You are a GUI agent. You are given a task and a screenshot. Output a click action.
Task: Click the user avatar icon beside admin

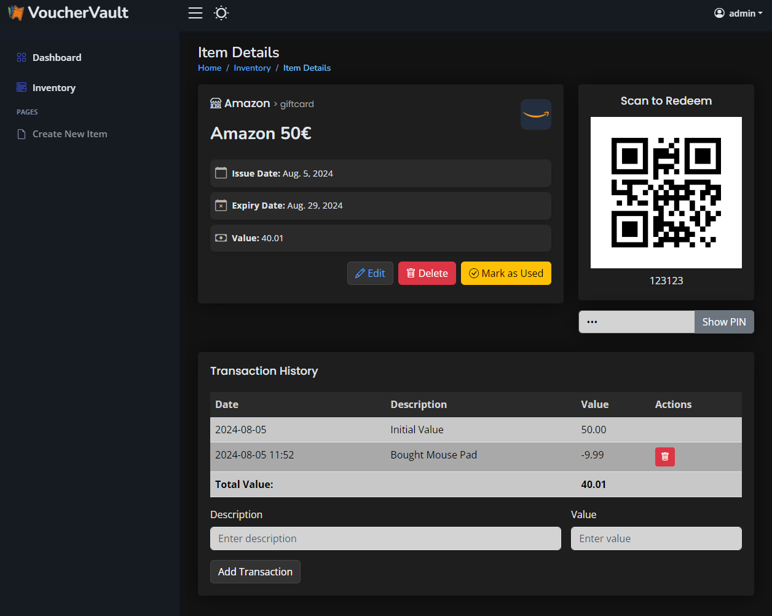719,13
